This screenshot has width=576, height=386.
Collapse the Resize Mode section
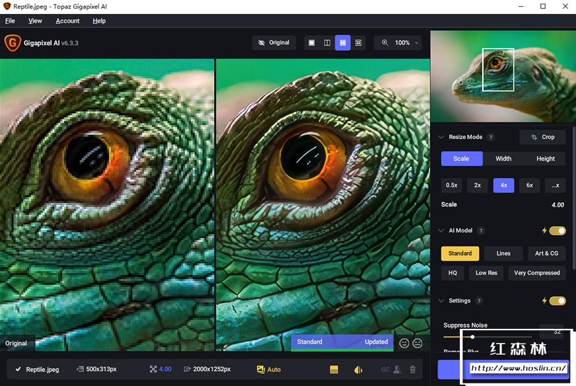(441, 137)
